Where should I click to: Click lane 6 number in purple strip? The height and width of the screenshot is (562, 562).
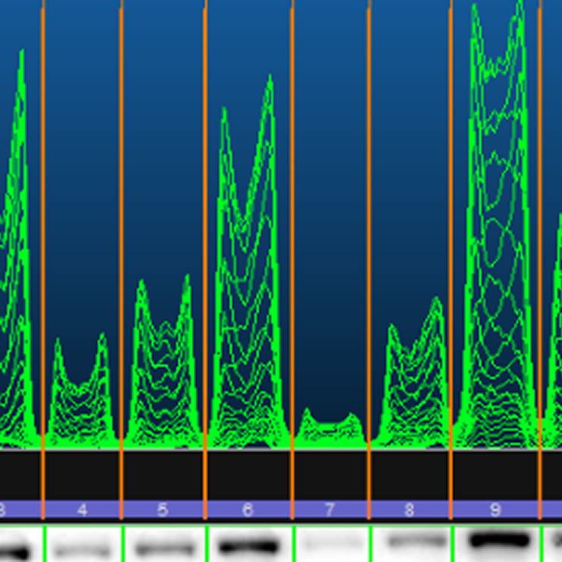click(x=248, y=510)
